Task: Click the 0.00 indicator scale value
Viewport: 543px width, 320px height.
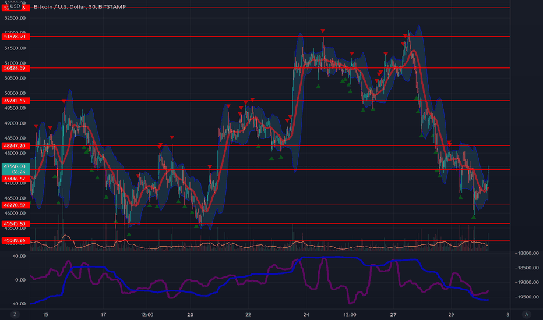Action: 20,280
